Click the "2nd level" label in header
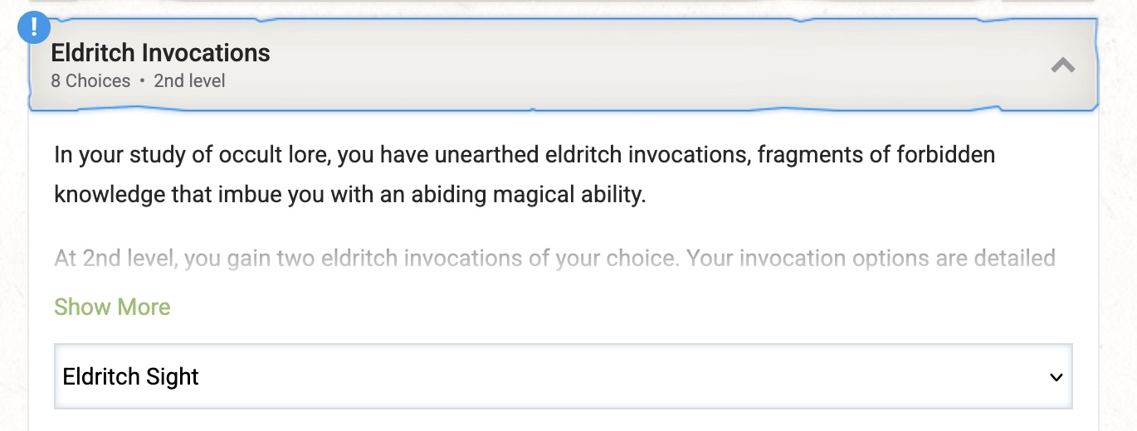This screenshot has width=1137, height=431. pyautogui.click(x=189, y=81)
